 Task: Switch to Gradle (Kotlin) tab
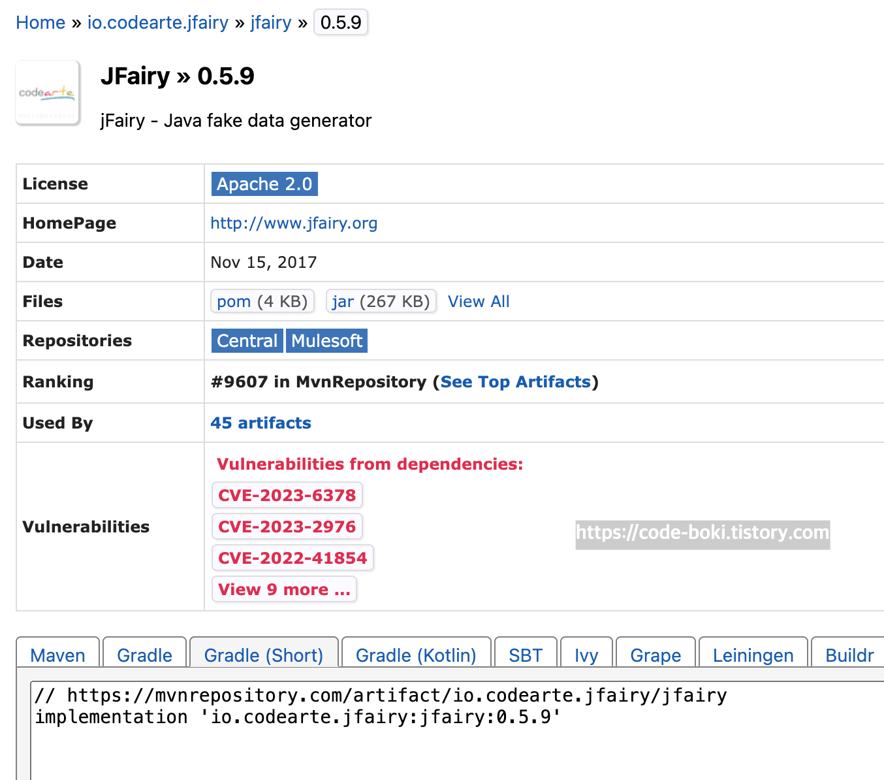click(416, 653)
